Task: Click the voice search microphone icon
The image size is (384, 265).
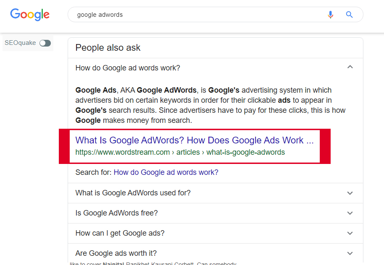Action: pyautogui.click(x=330, y=15)
